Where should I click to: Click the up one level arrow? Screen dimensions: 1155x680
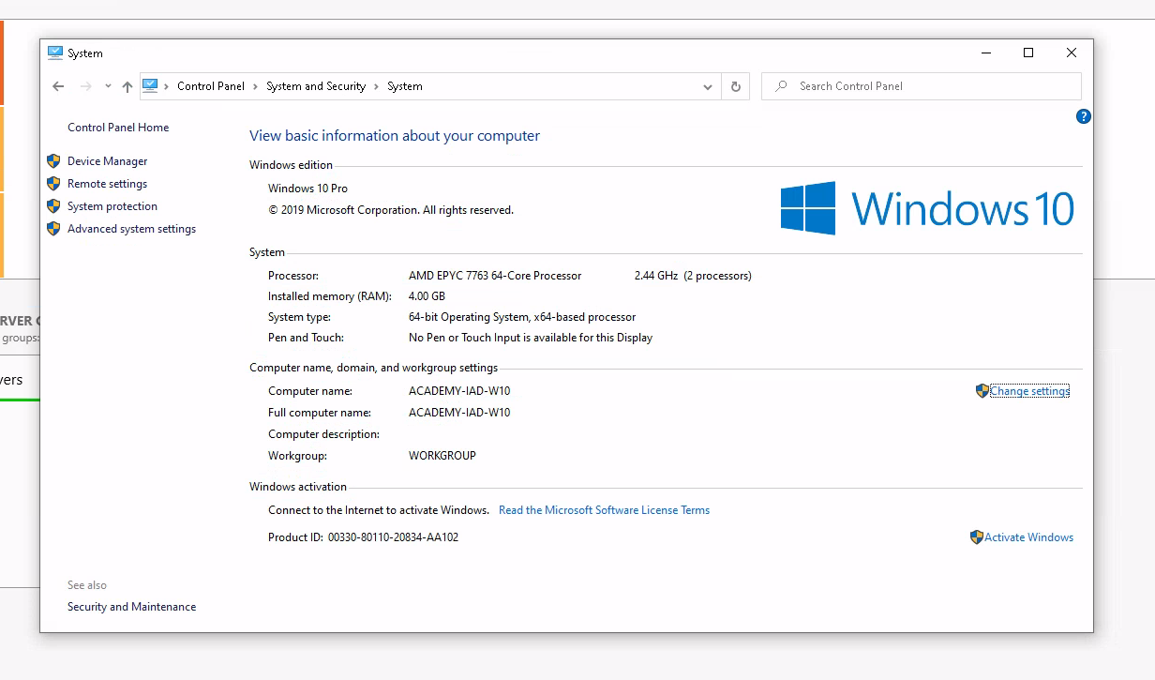coord(127,86)
